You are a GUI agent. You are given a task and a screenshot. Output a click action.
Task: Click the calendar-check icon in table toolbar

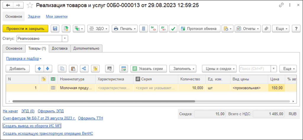124,69
